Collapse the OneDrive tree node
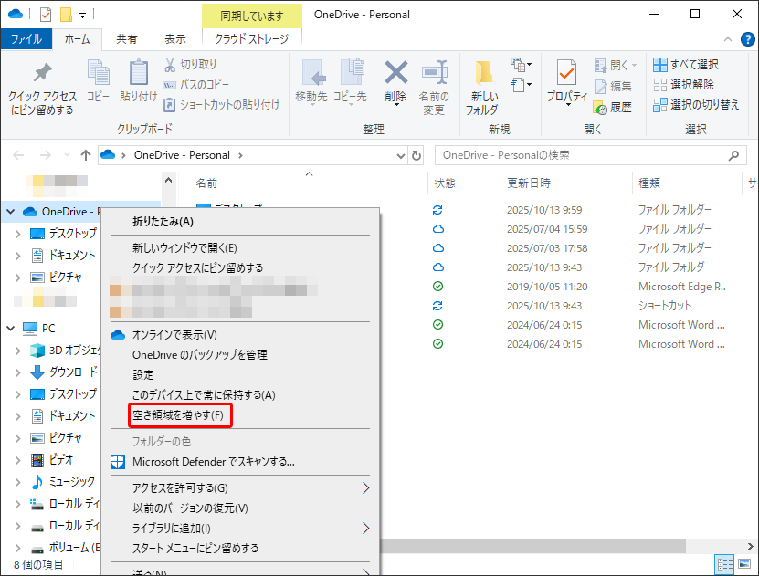The image size is (759, 576). (11, 212)
